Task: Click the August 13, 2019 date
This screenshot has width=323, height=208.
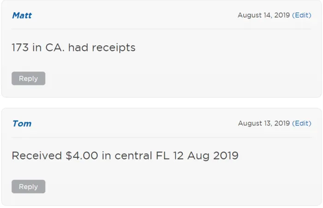Action: click(263, 123)
